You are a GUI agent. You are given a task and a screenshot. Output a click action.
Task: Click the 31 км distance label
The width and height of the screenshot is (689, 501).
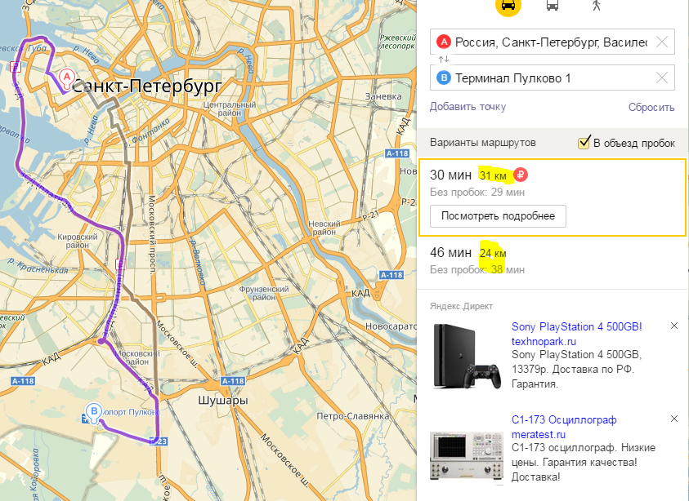click(493, 175)
